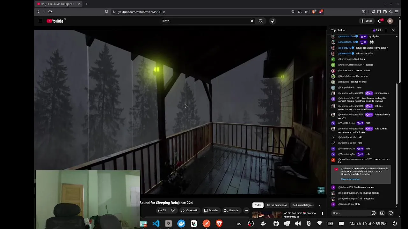Open account avatar menu
Screen dimensions: 408x229
click(x=390, y=21)
